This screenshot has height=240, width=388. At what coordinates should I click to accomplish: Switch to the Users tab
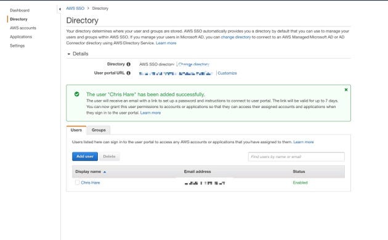76,130
